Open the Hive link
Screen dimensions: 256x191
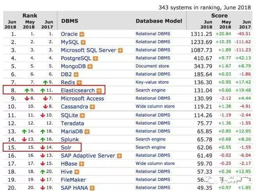(67, 172)
